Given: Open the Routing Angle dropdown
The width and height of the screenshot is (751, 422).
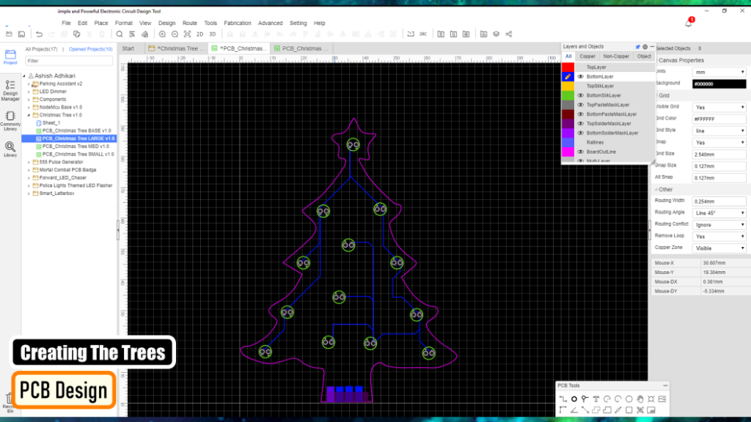Looking at the screenshot, I should coord(719,212).
